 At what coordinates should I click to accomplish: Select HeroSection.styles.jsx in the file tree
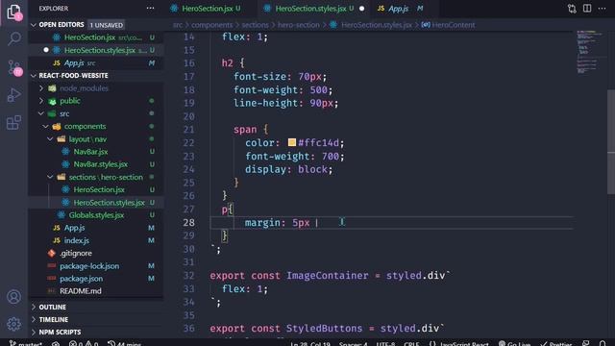pyautogui.click(x=109, y=203)
